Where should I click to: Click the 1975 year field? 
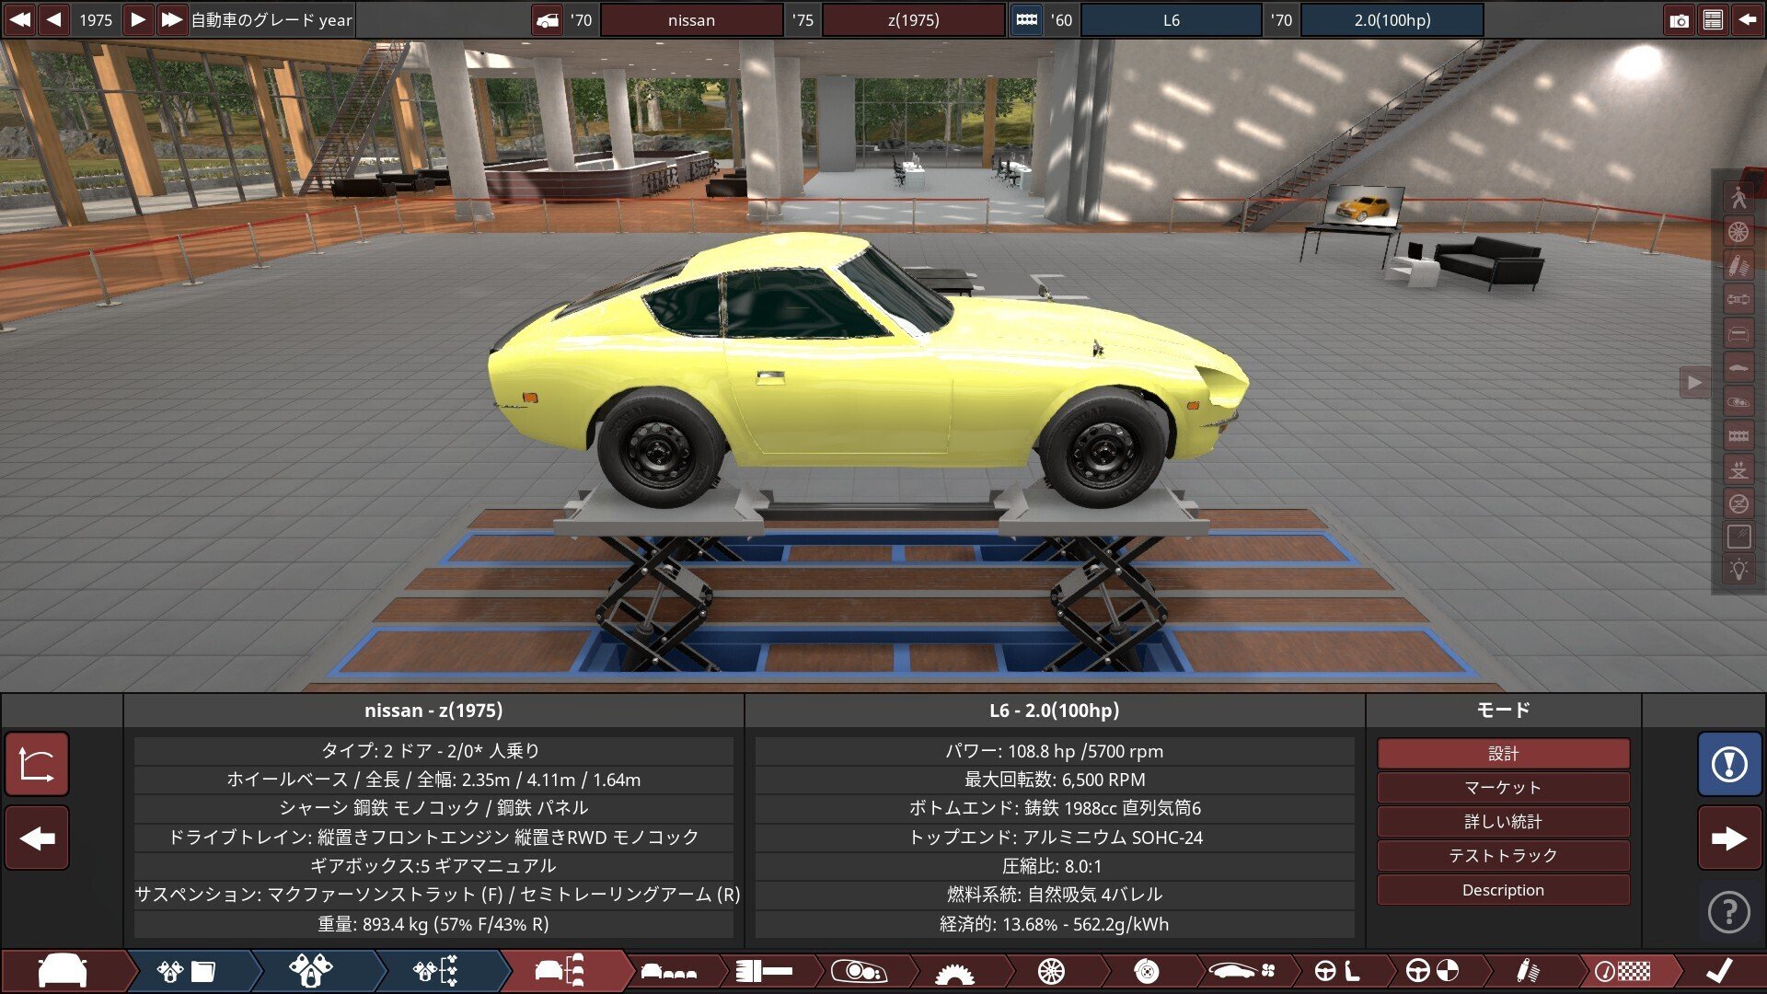click(96, 19)
